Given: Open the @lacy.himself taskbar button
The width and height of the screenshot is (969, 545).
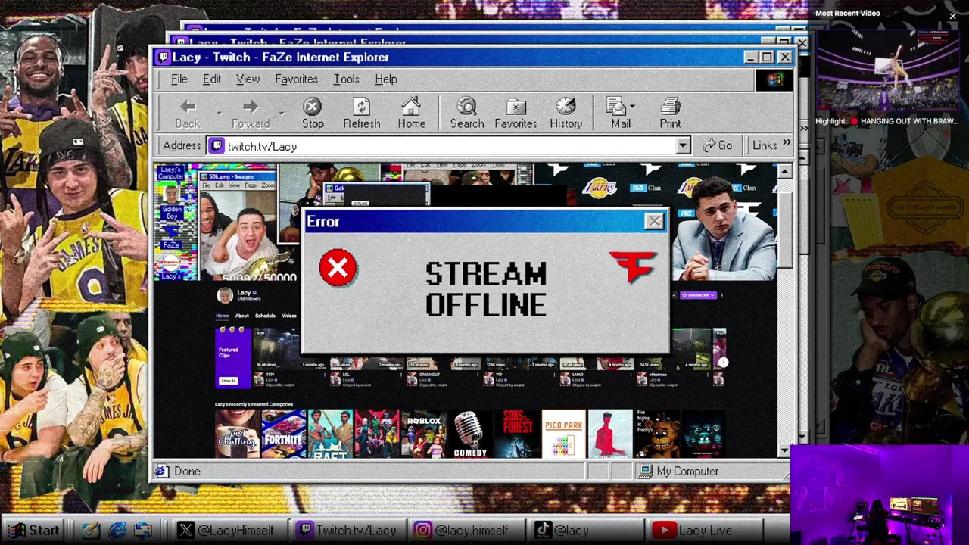Looking at the screenshot, I should click(469, 531).
